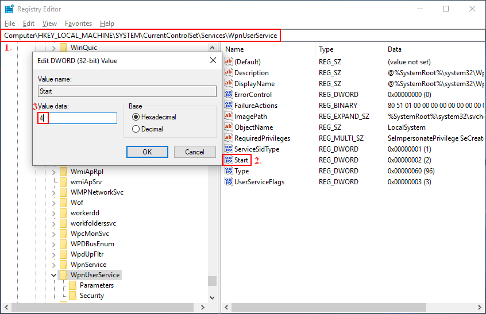Confirm the DWORD edit with OK
Image resolution: width=486 pixels, height=314 pixels.
pyautogui.click(x=147, y=152)
